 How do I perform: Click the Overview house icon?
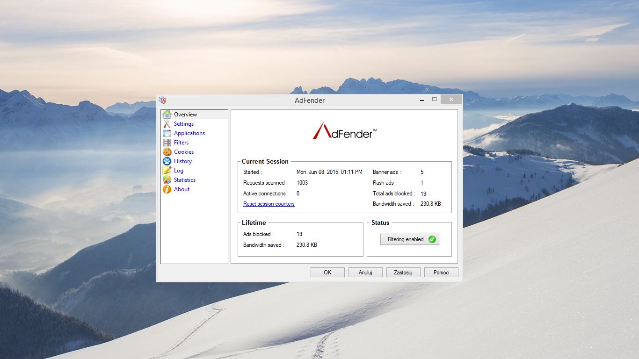tap(167, 114)
